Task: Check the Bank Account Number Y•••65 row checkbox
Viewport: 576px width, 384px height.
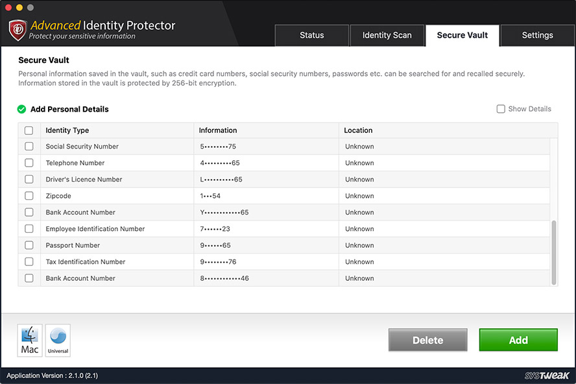Action: 29,212
